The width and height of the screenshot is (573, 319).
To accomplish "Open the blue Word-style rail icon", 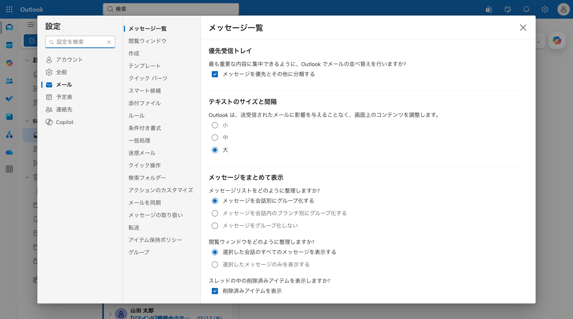I will click(x=9, y=117).
